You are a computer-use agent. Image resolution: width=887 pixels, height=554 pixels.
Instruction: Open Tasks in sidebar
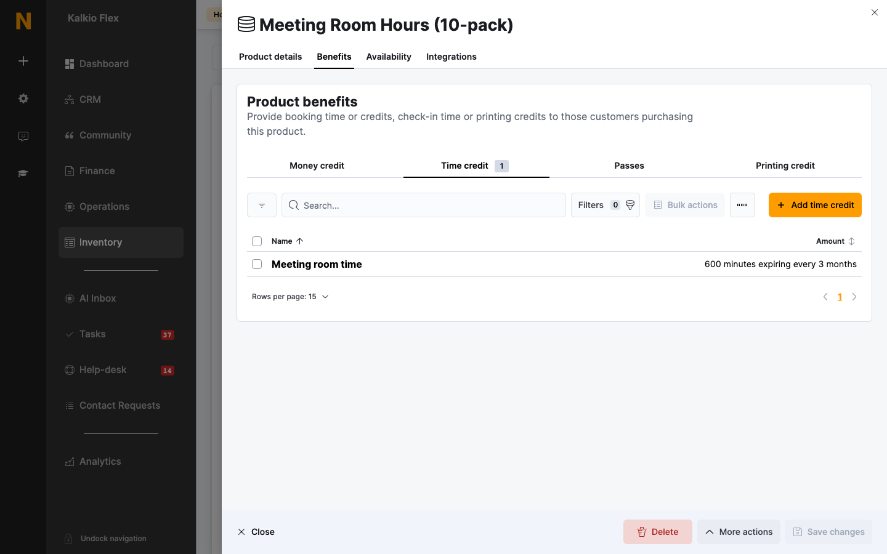[x=121, y=334]
